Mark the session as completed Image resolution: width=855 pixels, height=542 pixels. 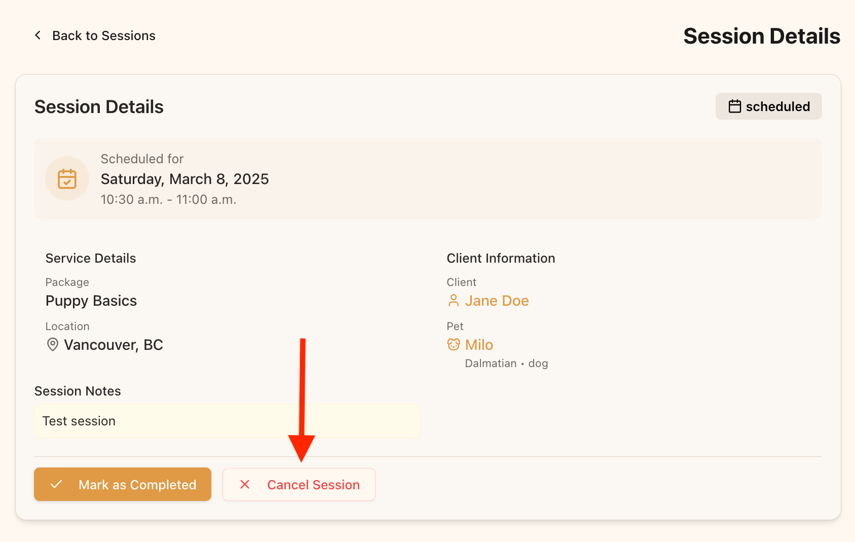[x=122, y=484]
